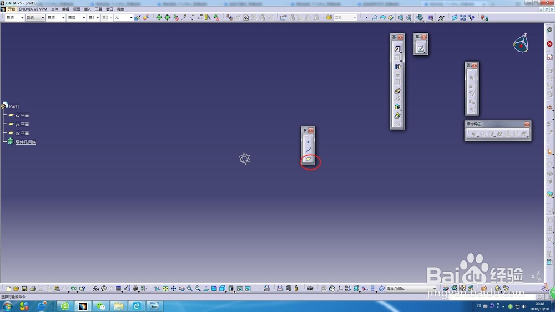Click the Pad icon in sketch-based features toolbar
Screen dimensions: 555x312
click(397, 49)
